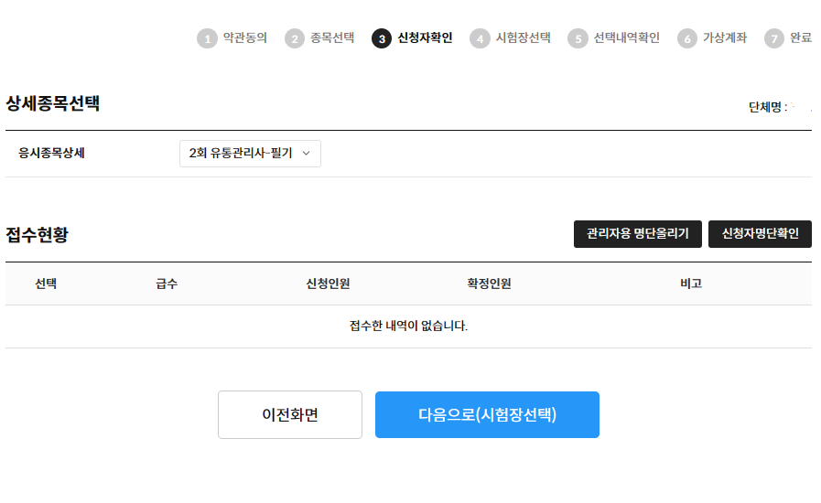Open the 2회 유통관리사-필기 dropdown
This screenshot has height=503, width=821.
[250, 154]
